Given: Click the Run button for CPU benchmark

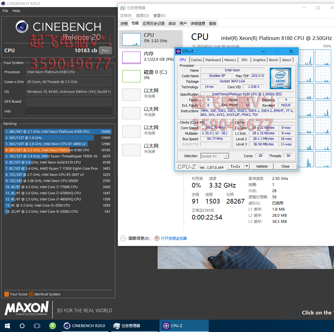Looking at the screenshot, I should tap(105, 50).
